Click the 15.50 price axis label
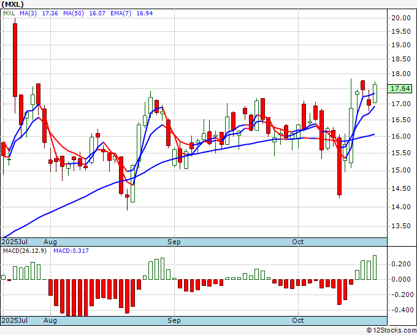The image size is (417, 335). point(401,153)
